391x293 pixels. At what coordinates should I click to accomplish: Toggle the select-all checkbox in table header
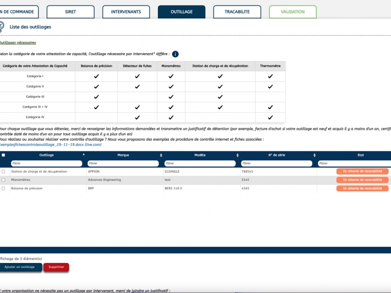coord(3,155)
